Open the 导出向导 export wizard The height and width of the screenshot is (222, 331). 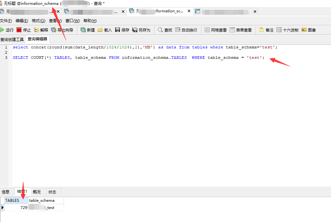click(62, 30)
